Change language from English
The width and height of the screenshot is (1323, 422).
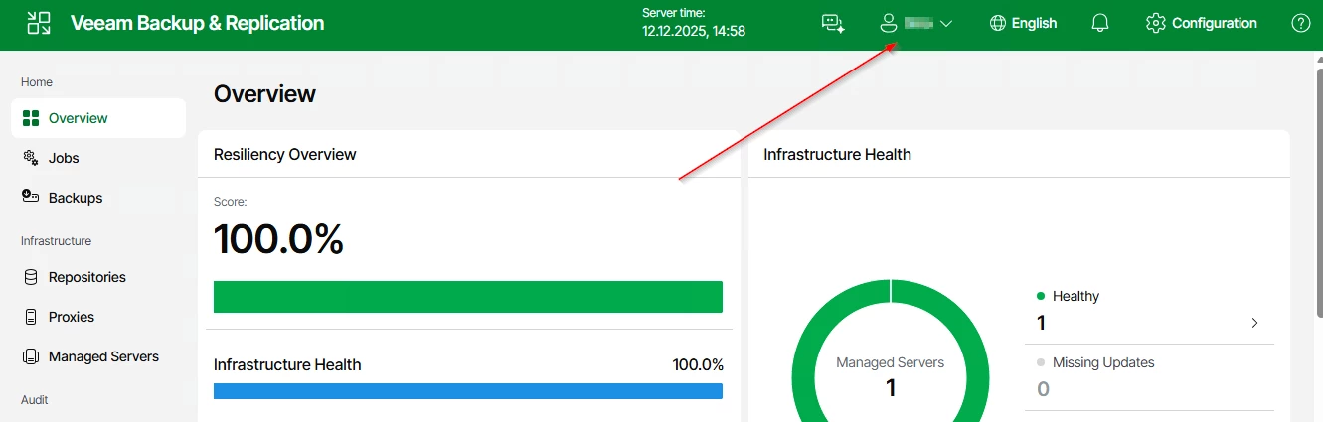click(x=1034, y=23)
